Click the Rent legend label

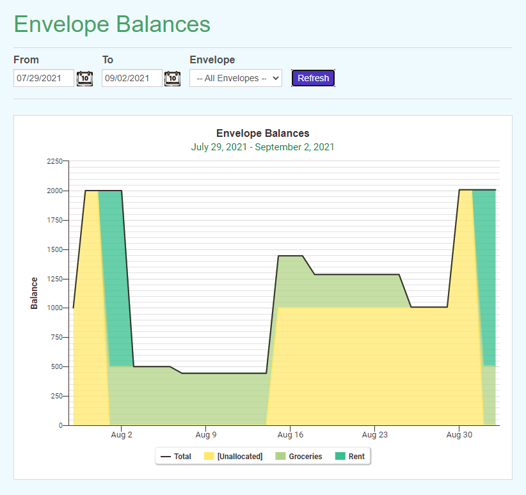[x=356, y=457]
